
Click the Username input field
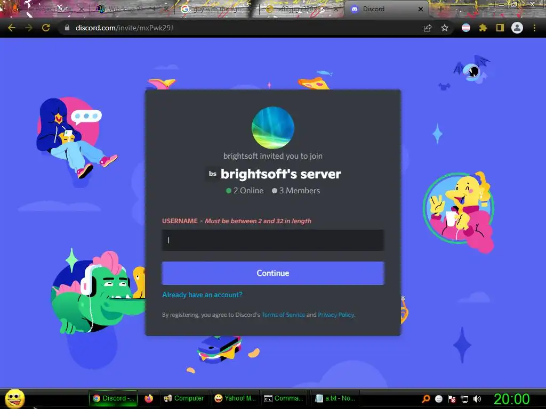pyautogui.click(x=273, y=240)
